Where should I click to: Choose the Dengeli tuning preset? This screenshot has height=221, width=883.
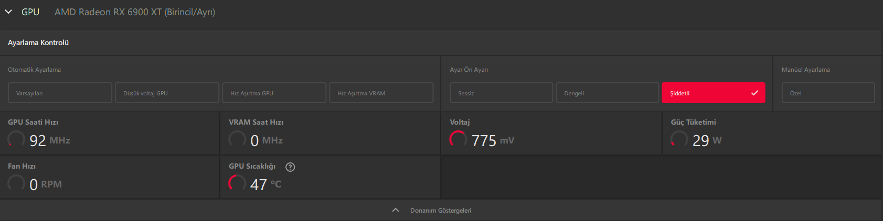(x=607, y=93)
